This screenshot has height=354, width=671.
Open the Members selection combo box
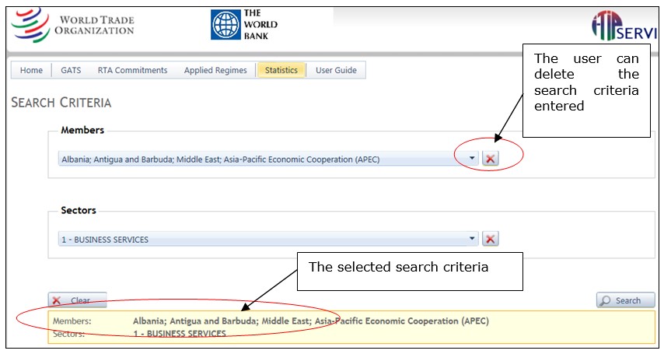tap(268, 159)
